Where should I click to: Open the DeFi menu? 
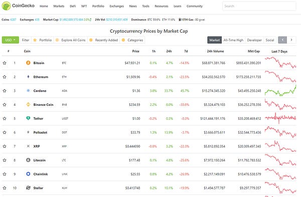pos(73,6)
